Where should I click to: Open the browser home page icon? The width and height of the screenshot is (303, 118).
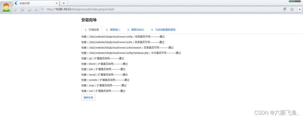click(x=29, y=9)
